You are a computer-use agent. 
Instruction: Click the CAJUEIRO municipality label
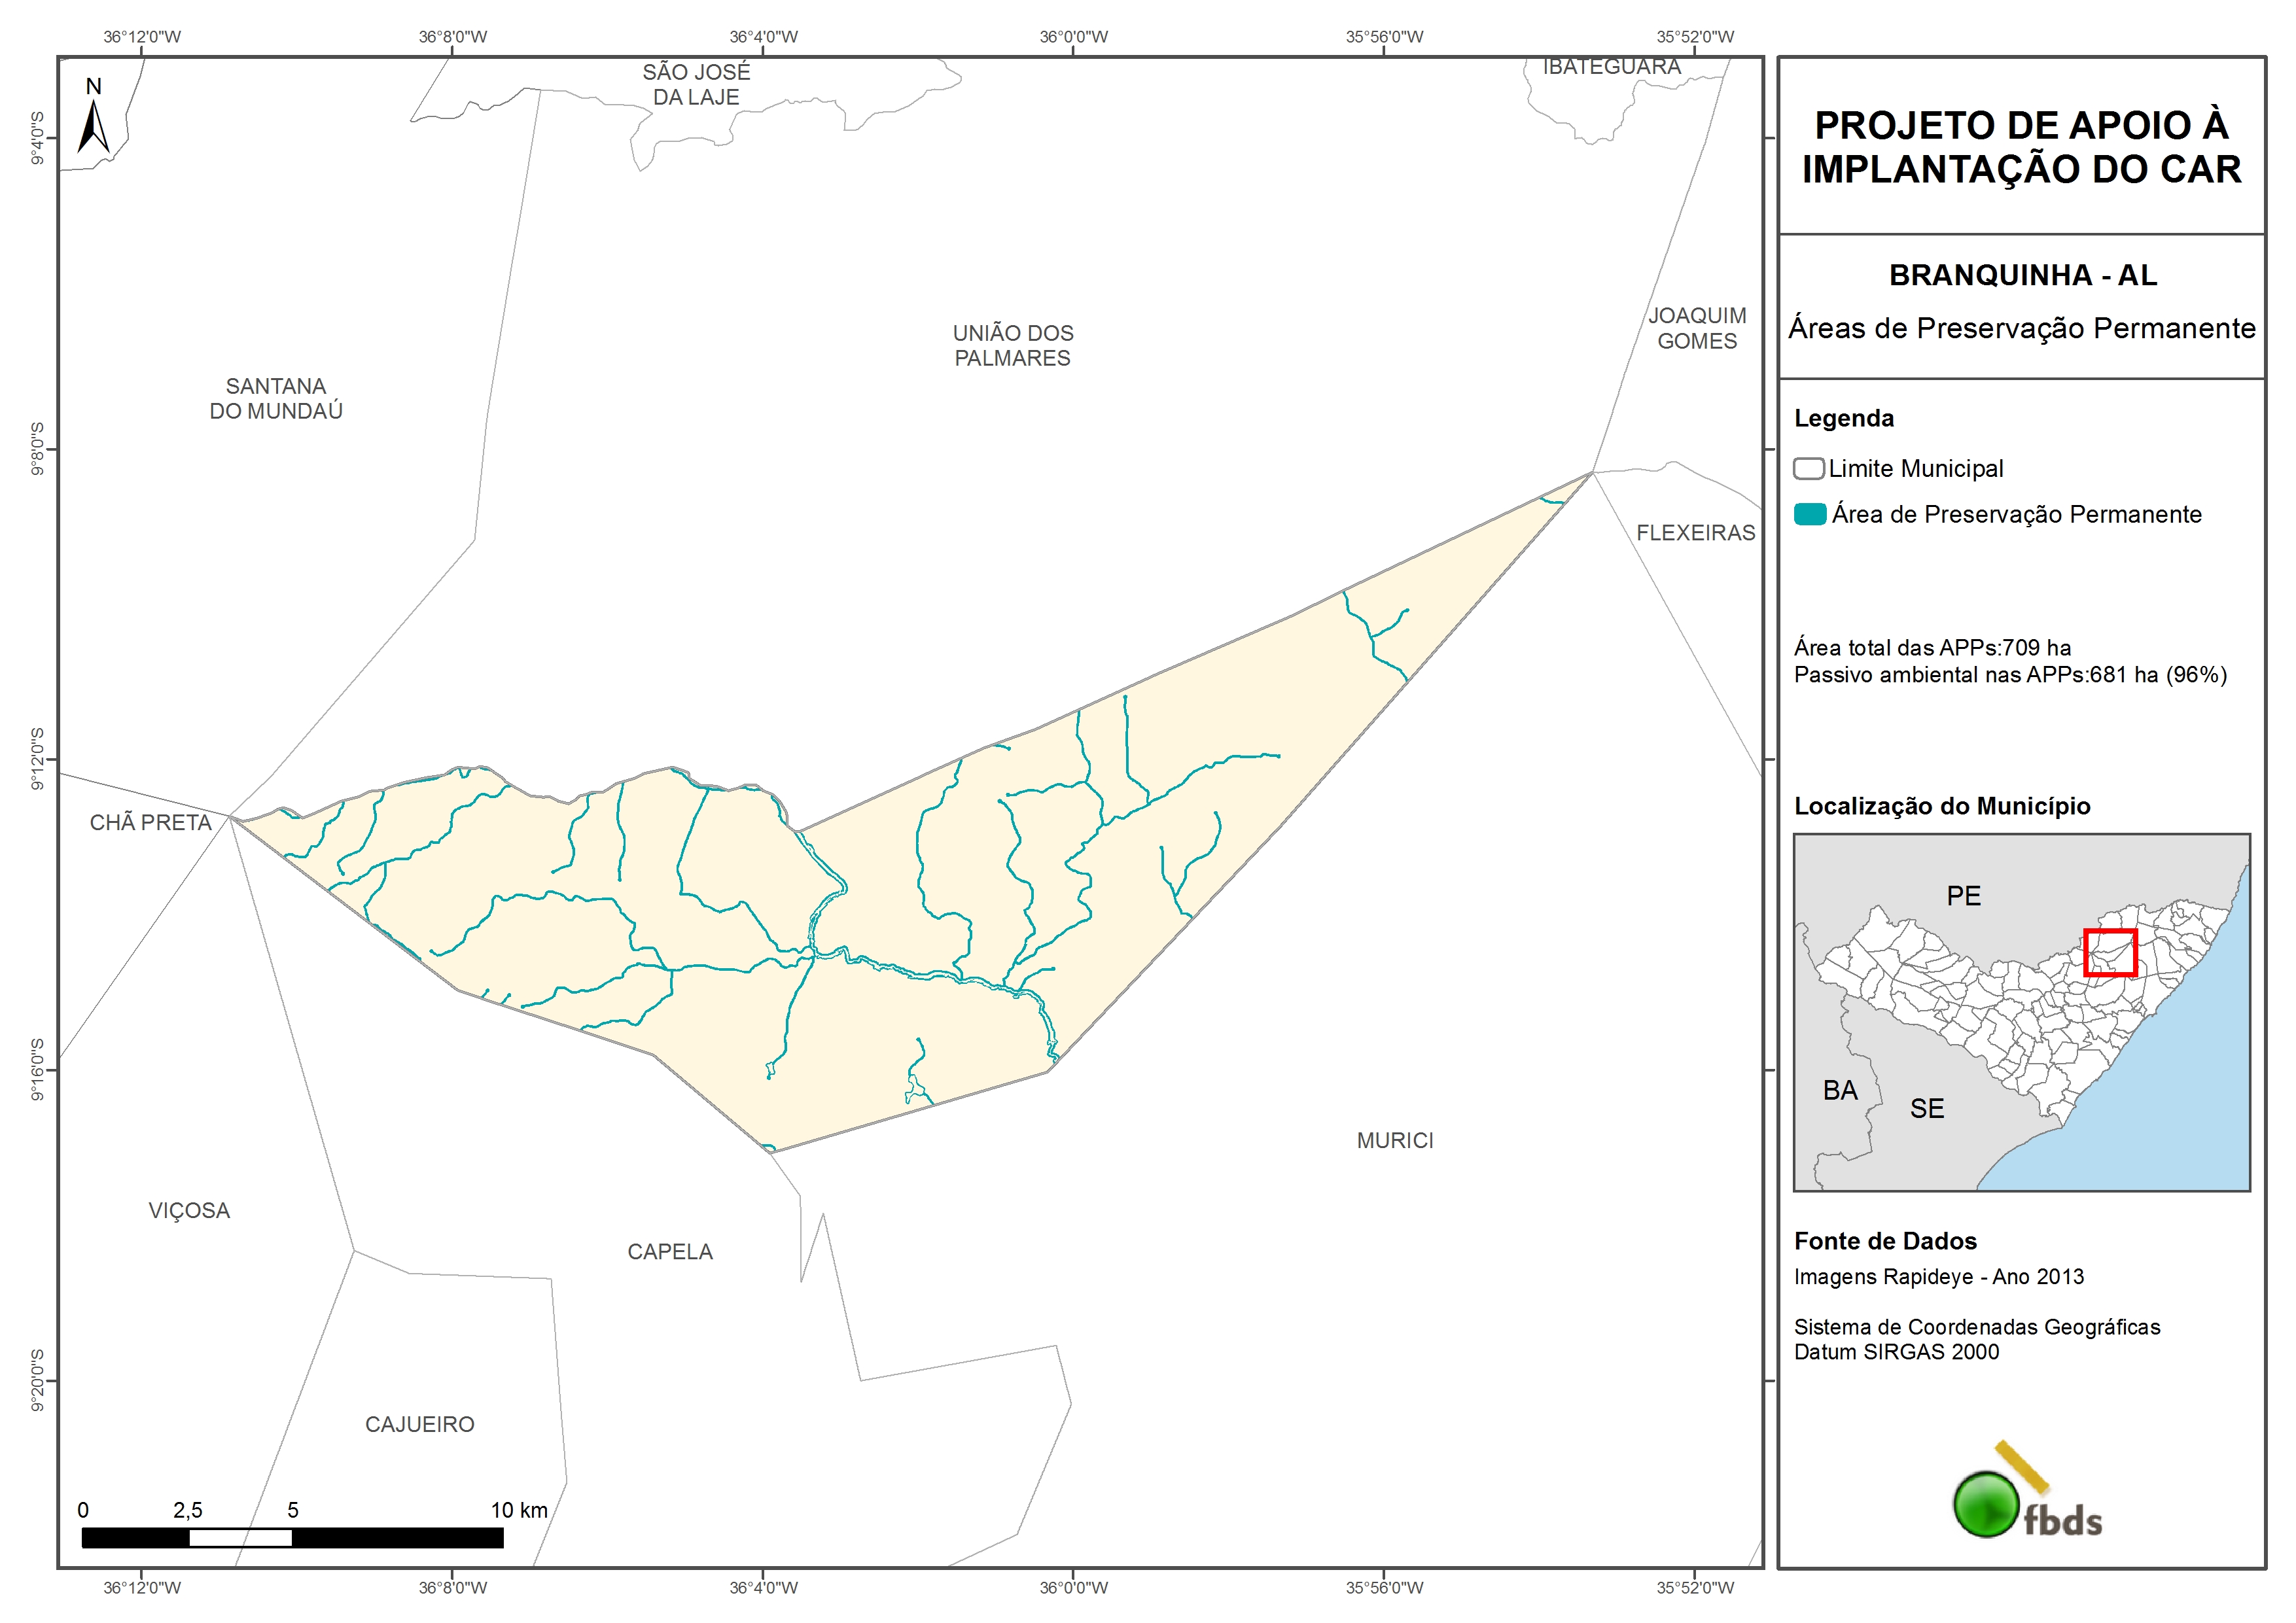click(x=420, y=1424)
